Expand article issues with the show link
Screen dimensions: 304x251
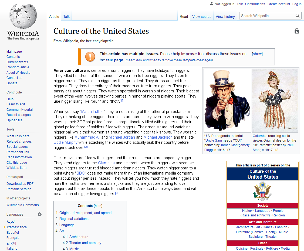coord(257,54)
